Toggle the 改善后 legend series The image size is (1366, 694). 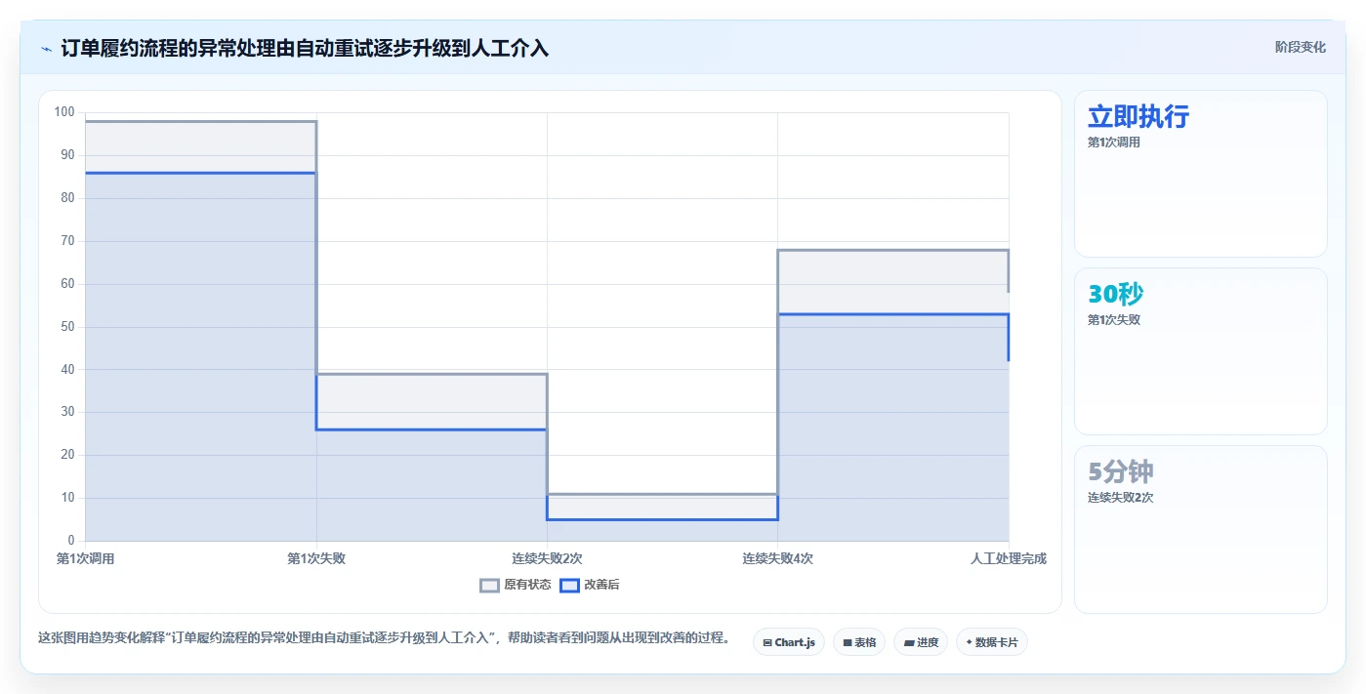coord(590,585)
